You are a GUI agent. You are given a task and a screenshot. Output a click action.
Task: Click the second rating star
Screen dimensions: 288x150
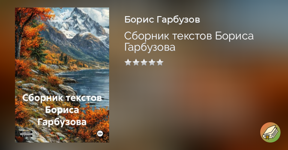[x=136, y=62]
